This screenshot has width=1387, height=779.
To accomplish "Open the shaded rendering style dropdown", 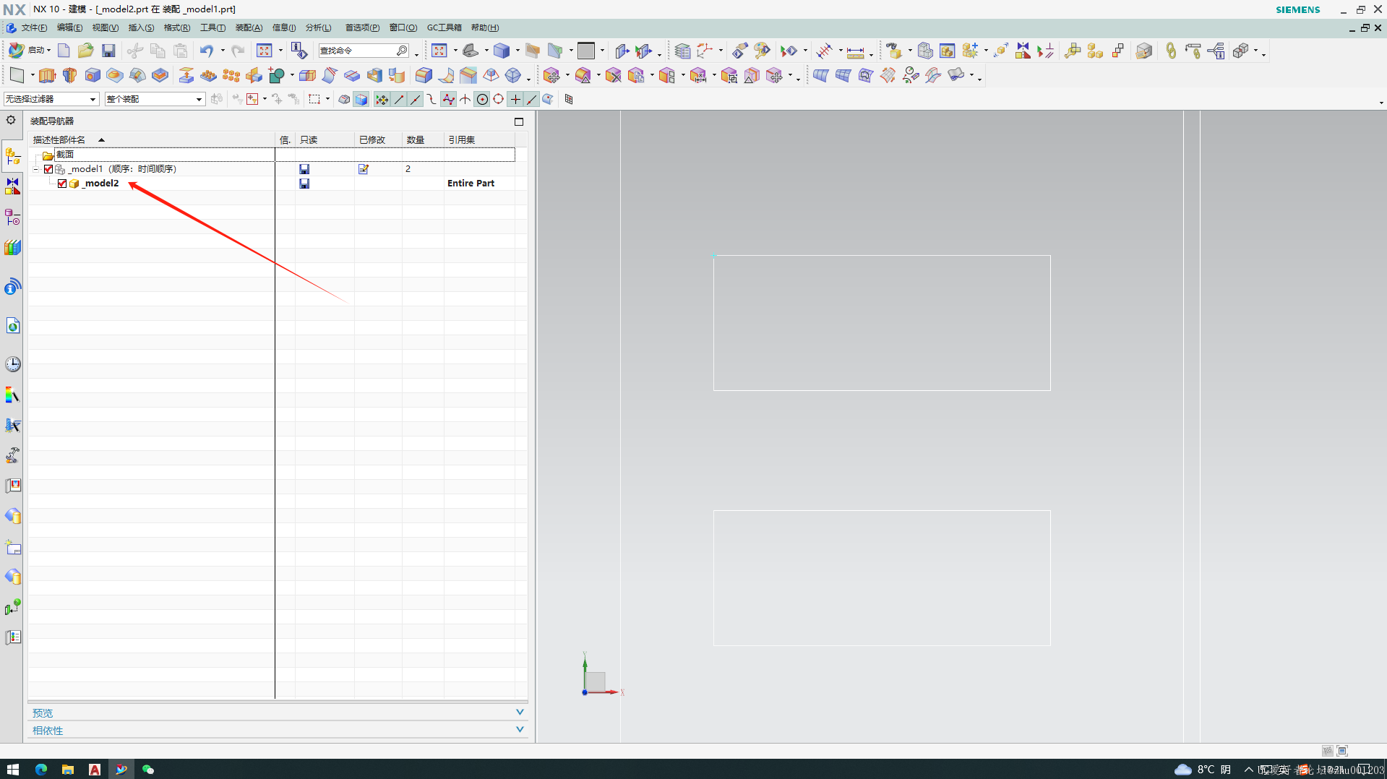I will tap(518, 51).
